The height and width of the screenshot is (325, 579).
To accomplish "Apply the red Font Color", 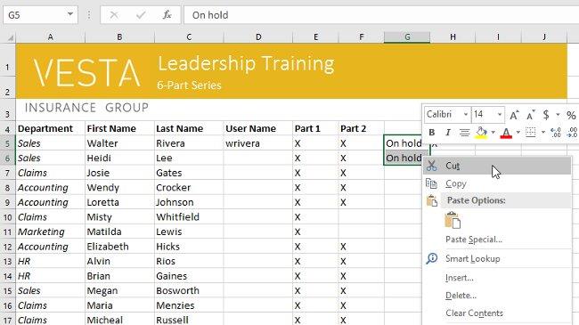I will pos(506,133).
